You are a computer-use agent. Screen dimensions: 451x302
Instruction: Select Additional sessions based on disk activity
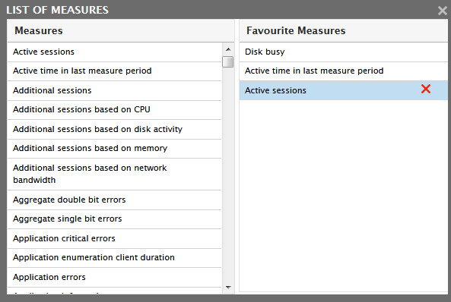[115, 129]
